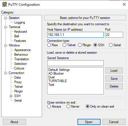Choose Serial connection type

point(111,45)
